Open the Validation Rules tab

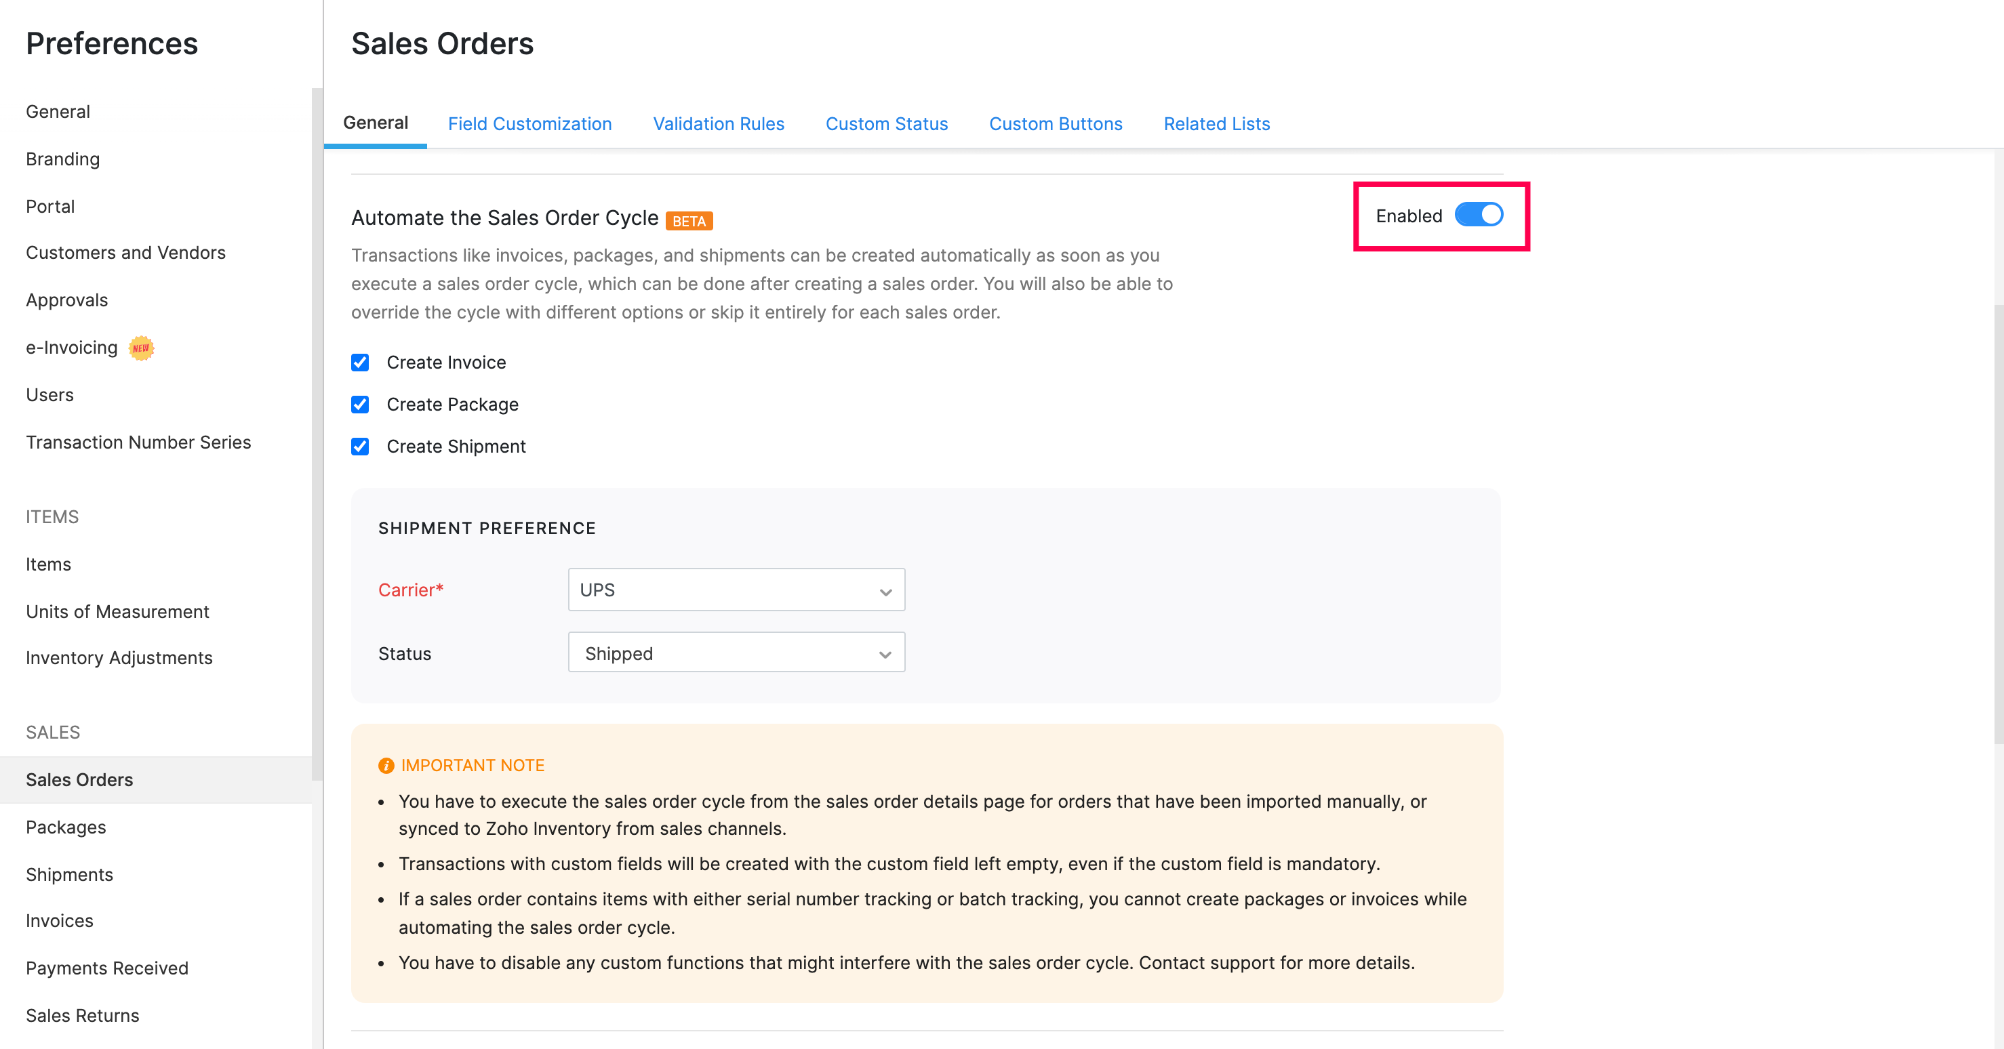pos(718,123)
